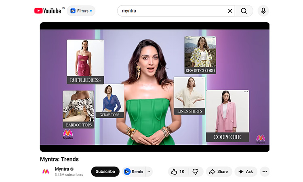Image resolution: width=303 pixels, height=182 pixels.
Task: Like the video with thumbs up
Action: pyautogui.click(x=178, y=171)
